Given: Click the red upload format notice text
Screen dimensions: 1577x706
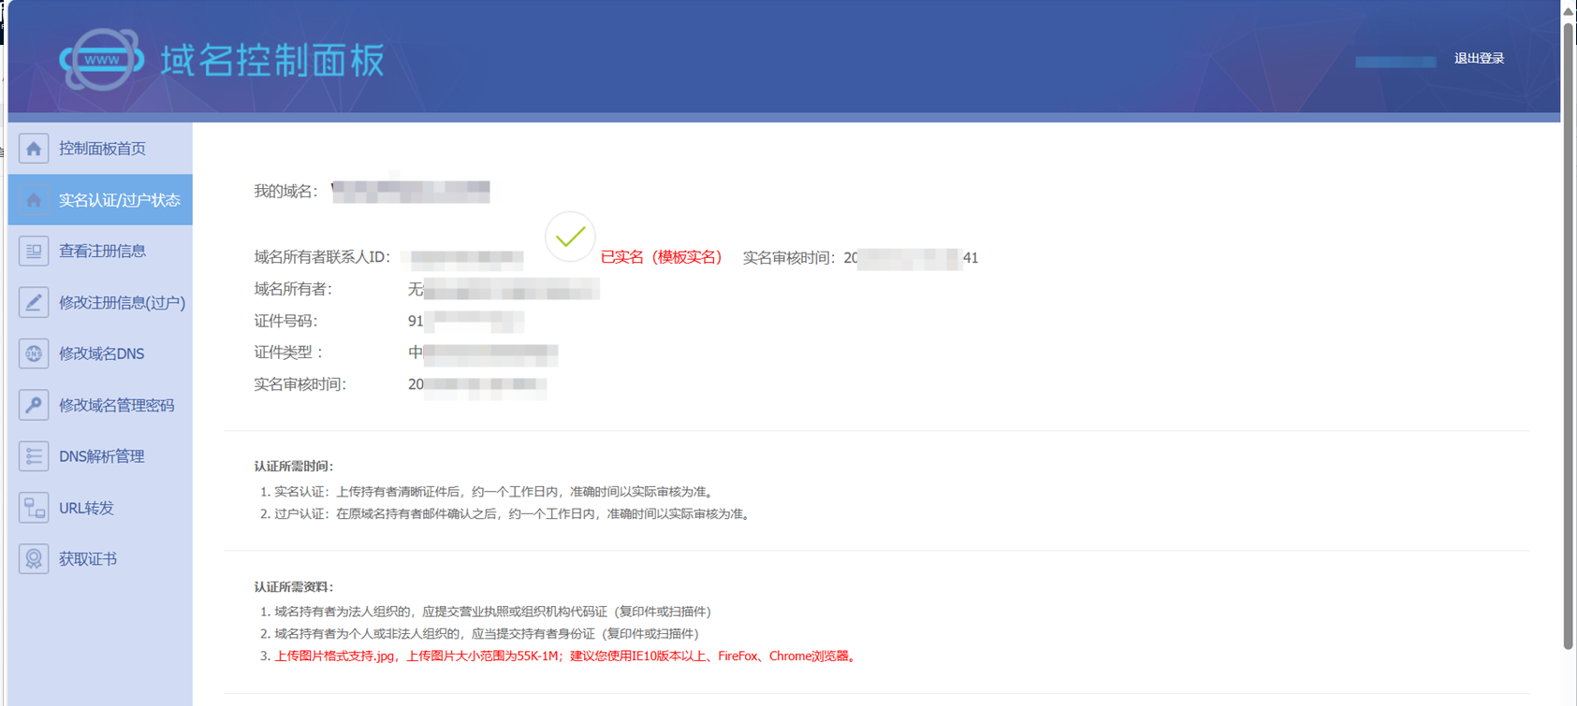Looking at the screenshot, I should (x=566, y=656).
